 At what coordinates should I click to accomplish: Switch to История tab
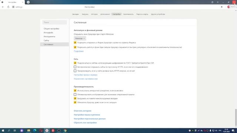tap(94, 14)
